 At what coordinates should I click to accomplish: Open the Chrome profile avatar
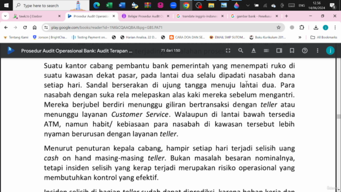326,27
